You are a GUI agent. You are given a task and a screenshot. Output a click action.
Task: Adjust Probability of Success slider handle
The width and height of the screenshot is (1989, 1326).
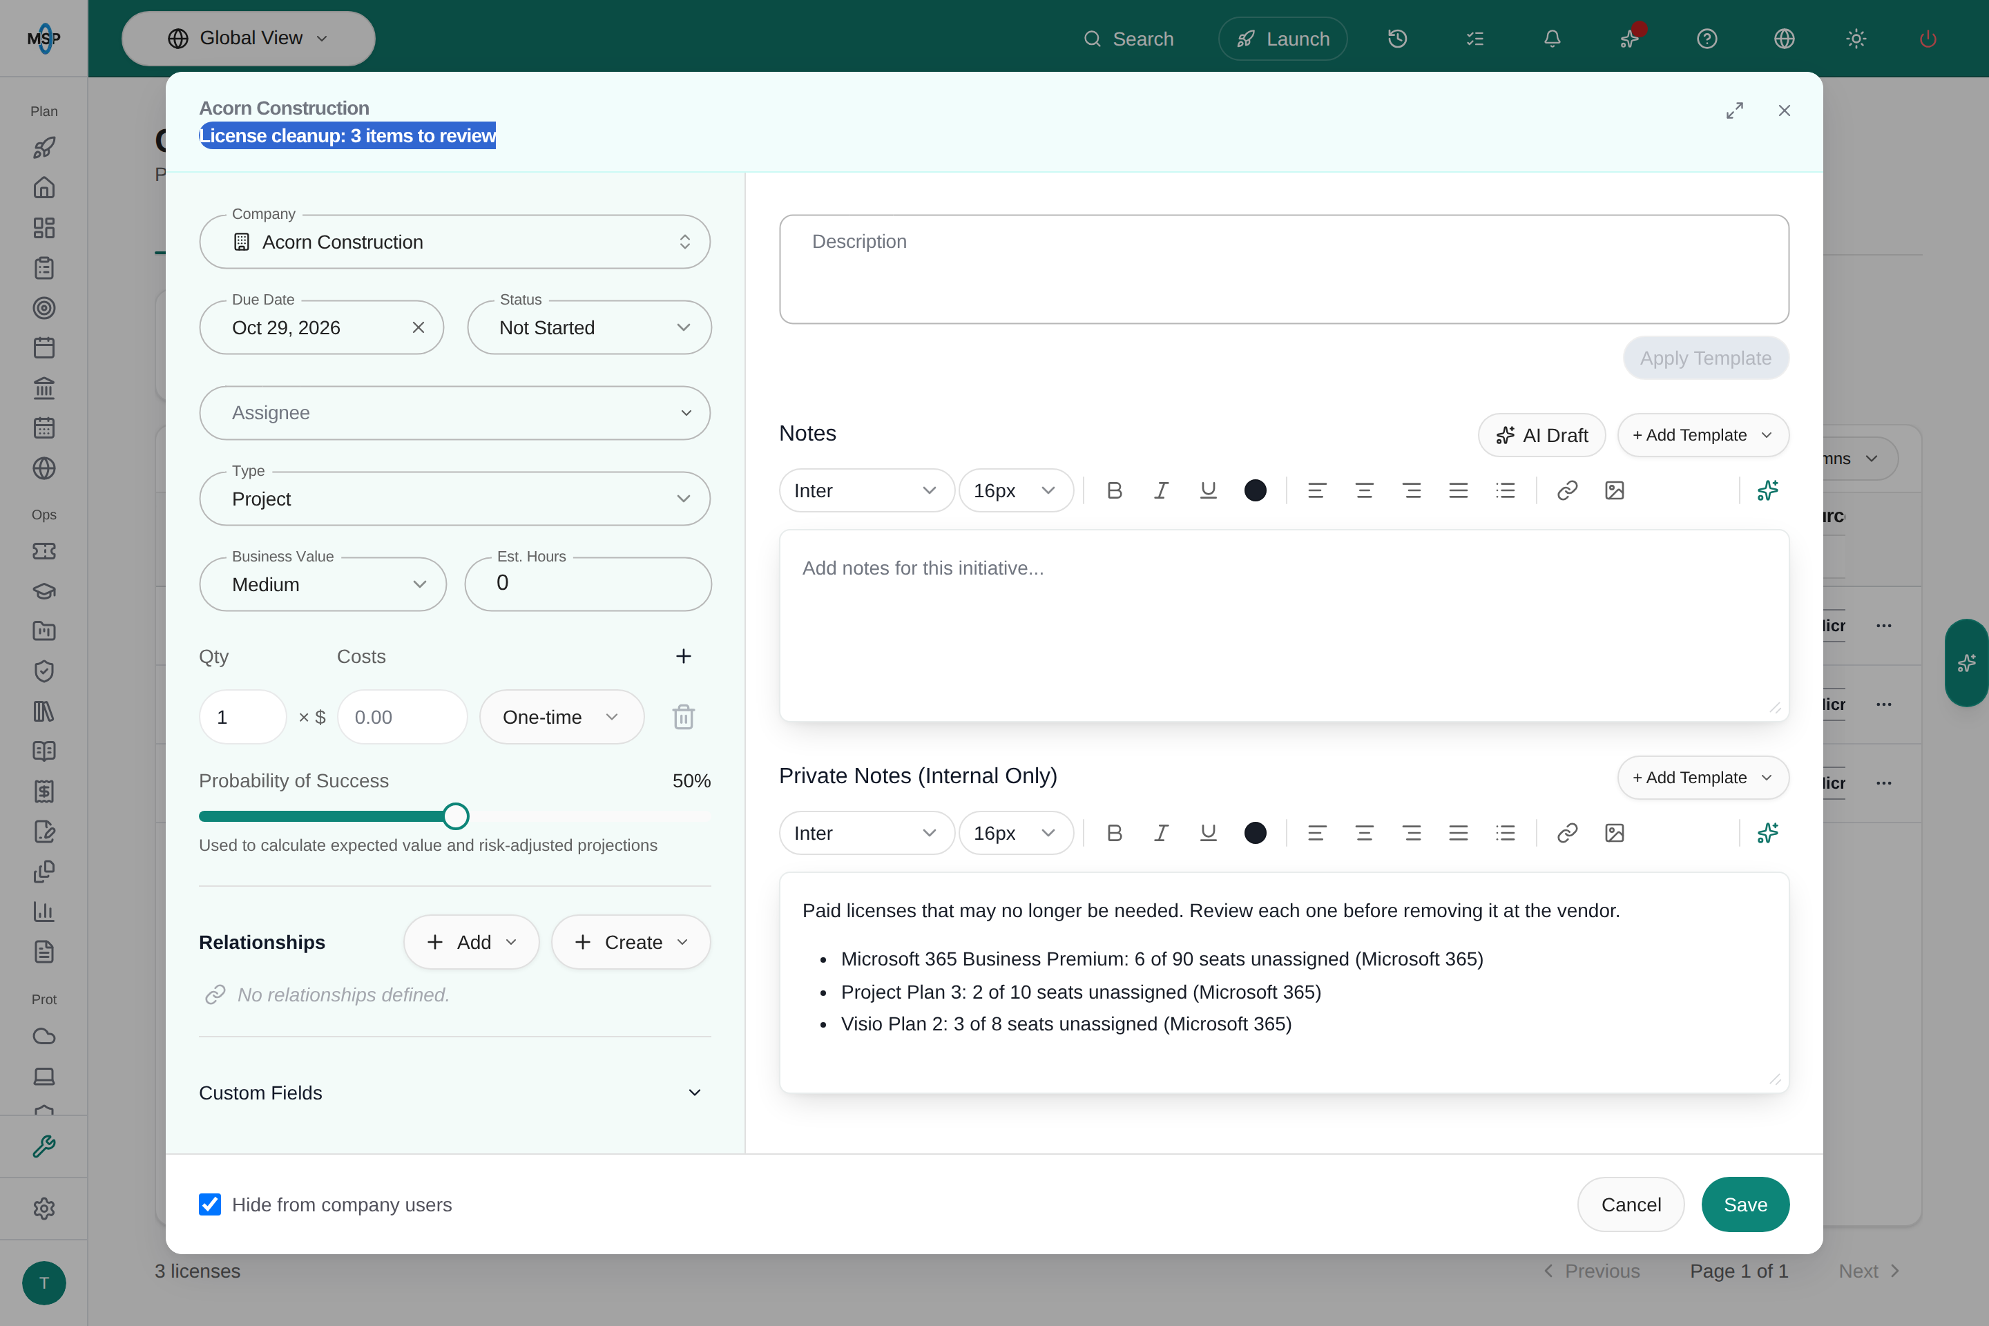click(456, 816)
